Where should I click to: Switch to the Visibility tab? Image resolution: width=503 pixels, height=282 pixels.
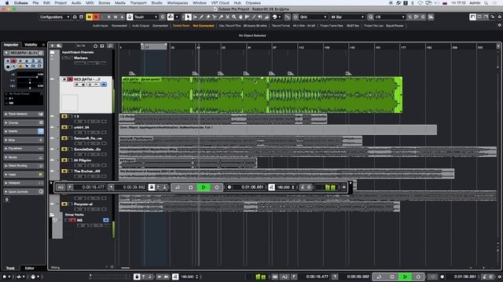point(31,45)
